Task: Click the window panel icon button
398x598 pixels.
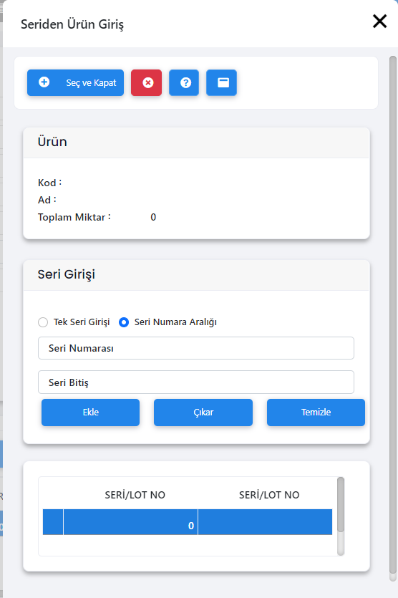Action: point(221,83)
